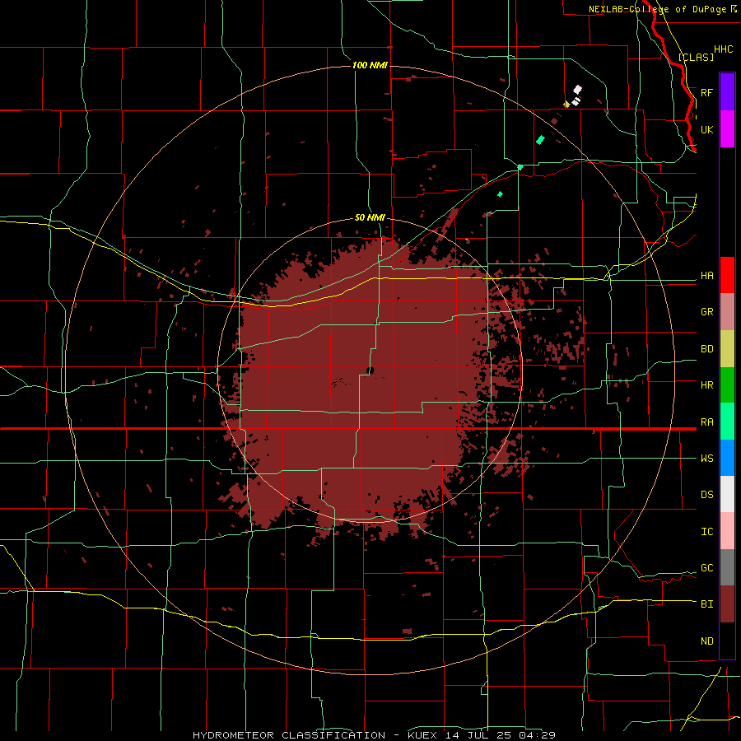The height and width of the screenshot is (741, 741).
Task: Select the IC light pink legend swatch
Action: (x=727, y=531)
